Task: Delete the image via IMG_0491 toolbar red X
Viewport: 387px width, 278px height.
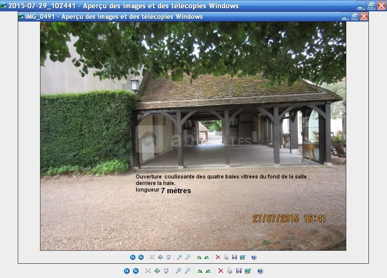Action: pyautogui.click(x=218, y=257)
